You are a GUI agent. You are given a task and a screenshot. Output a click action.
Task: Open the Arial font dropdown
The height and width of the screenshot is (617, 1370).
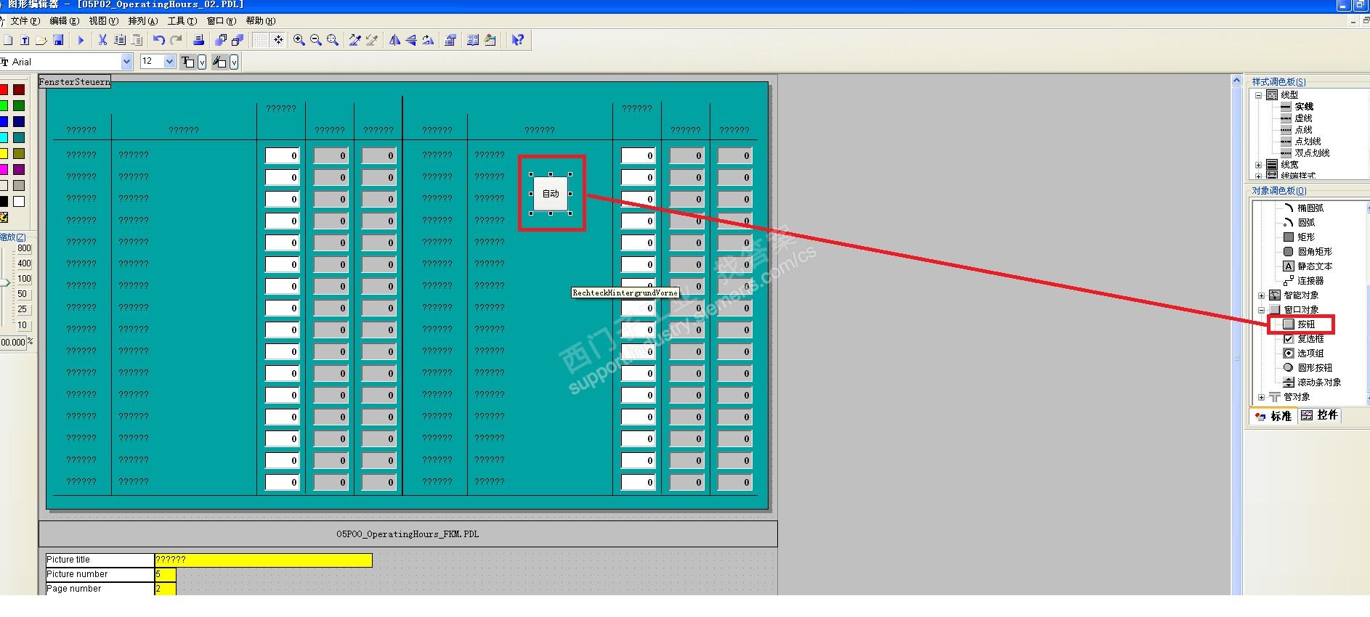127,62
